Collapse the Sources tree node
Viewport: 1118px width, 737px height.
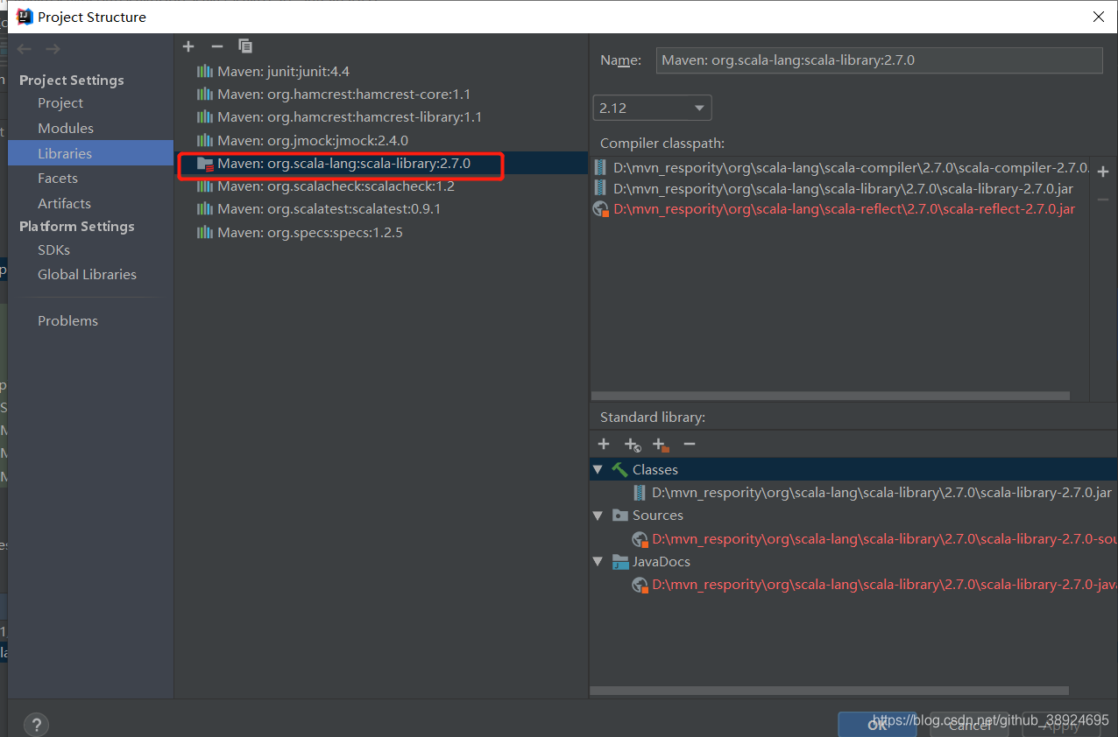[x=598, y=516]
